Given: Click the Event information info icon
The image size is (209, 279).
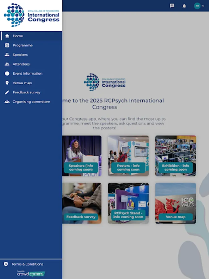Looking at the screenshot, I should [7, 73].
